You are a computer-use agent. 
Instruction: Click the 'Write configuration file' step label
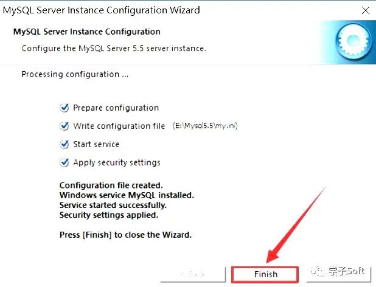(119, 126)
